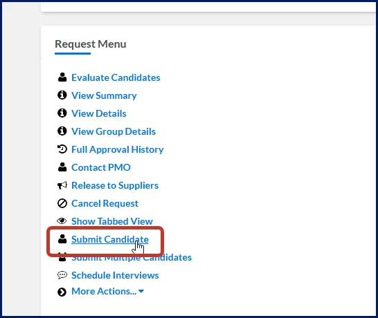
Task: Click the person icon beside Evaluate Candidates
Action: point(62,77)
